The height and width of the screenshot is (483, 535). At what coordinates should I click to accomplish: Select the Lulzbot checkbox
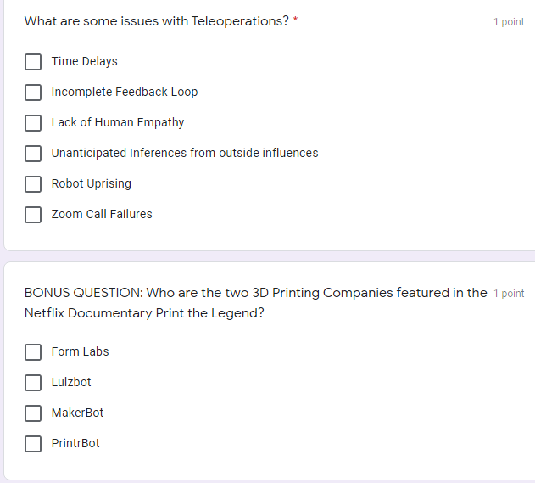point(33,383)
